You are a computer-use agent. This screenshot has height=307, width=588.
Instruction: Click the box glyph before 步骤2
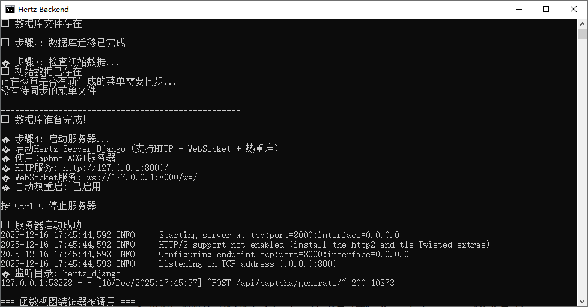(x=5, y=43)
